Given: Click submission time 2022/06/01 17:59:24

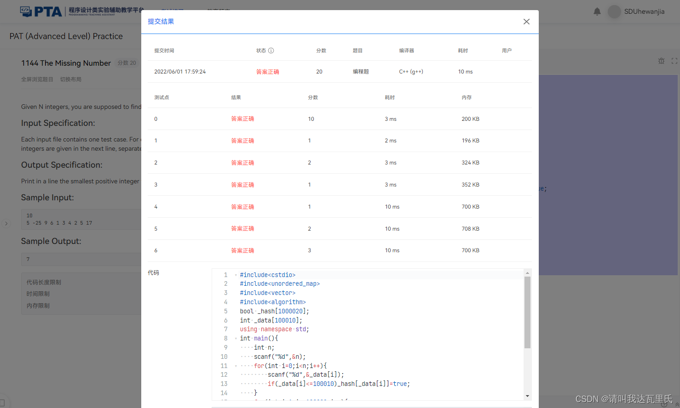Looking at the screenshot, I should pos(180,72).
